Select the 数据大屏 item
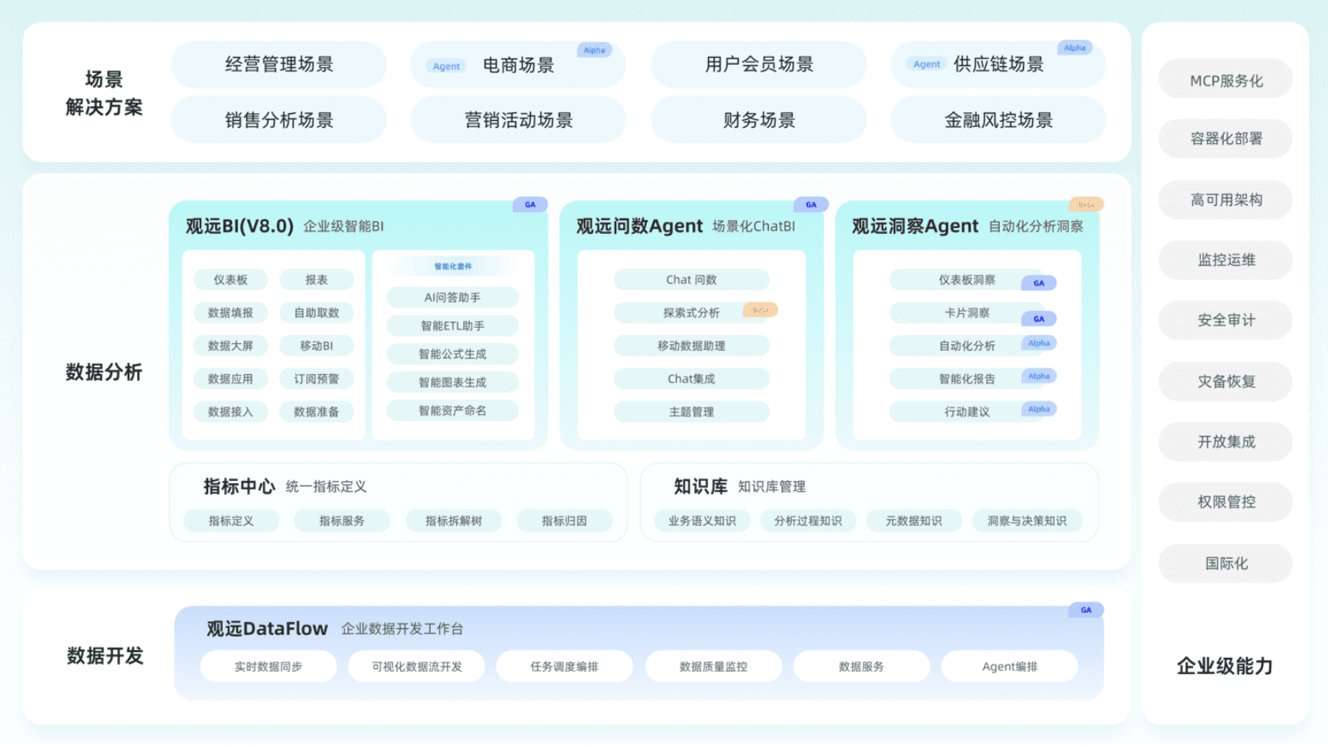 point(230,346)
